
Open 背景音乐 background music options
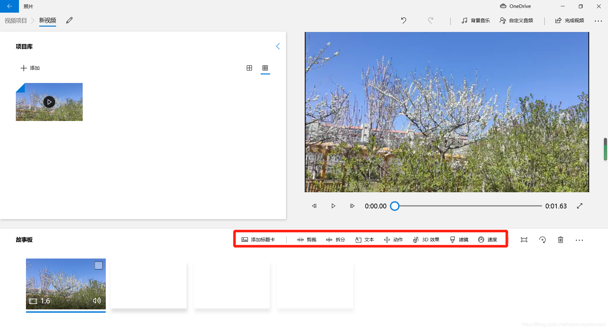476,21
